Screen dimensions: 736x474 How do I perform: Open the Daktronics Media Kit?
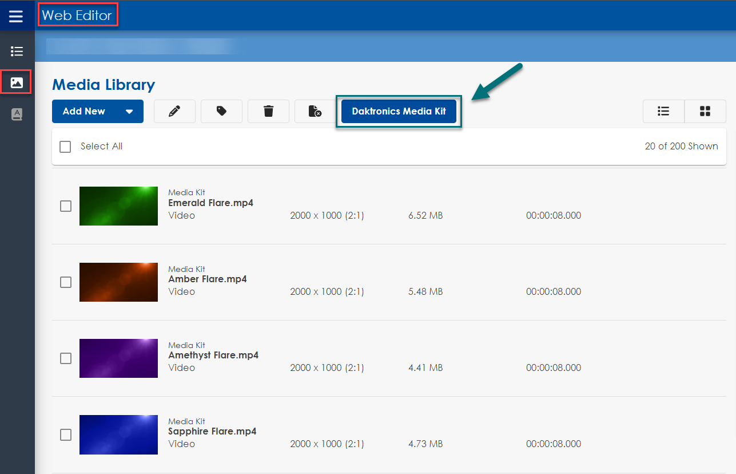[x=399, y=112]
